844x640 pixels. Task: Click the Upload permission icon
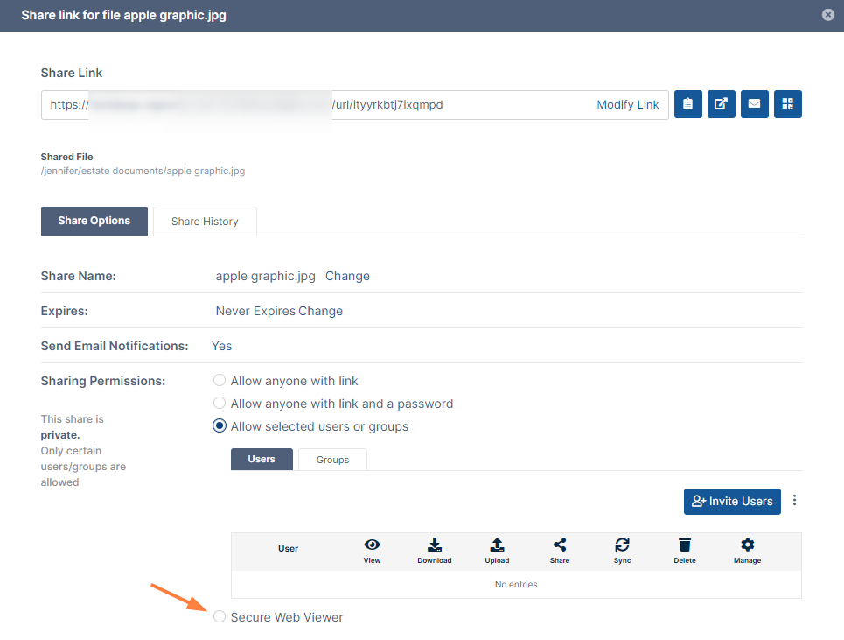pyautogui.click(x=497, y=545)
